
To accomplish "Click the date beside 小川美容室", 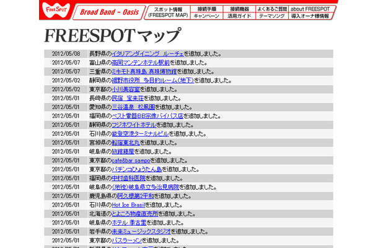I will tap(66, 89).
